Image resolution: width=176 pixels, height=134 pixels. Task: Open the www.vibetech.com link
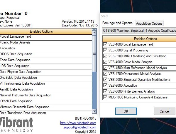[78, 123]
